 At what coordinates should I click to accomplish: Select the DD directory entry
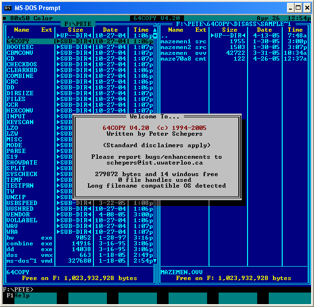[x=79, y=88]
